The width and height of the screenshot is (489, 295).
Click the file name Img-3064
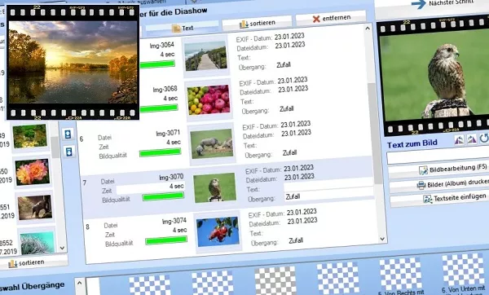(162, 46)
